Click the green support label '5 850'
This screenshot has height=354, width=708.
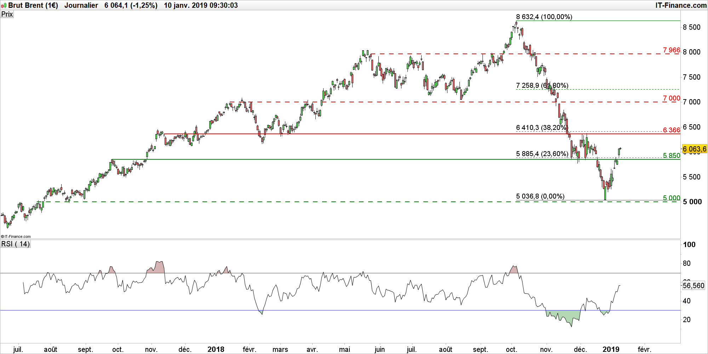point(672,155)
